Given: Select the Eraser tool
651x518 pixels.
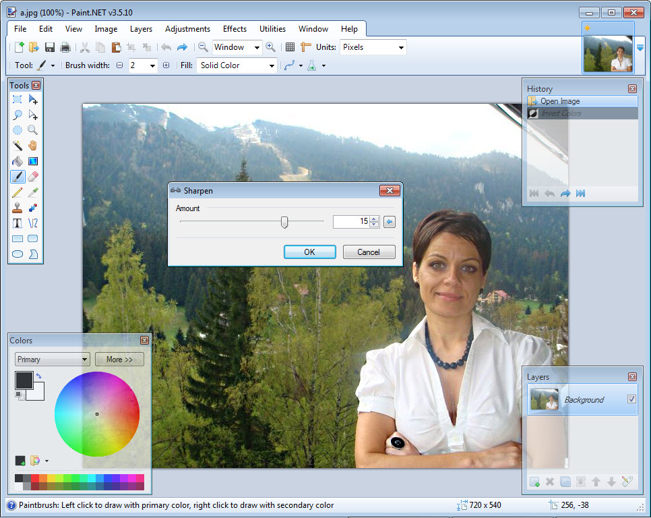Looking at the screenshot, I should [x=33, y=177].
